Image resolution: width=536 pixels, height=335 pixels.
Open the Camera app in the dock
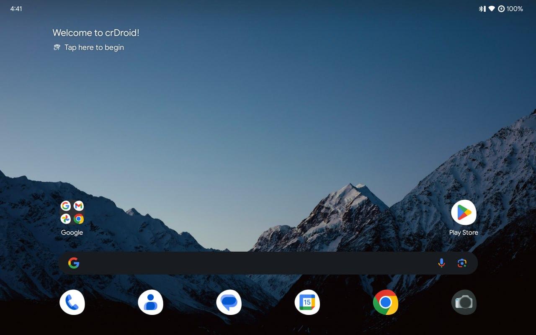[464, 302]
